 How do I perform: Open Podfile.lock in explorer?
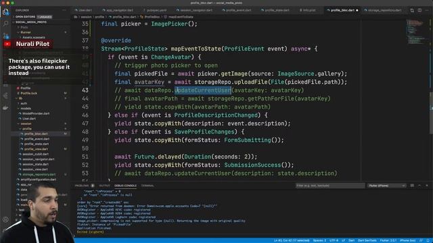28,93
